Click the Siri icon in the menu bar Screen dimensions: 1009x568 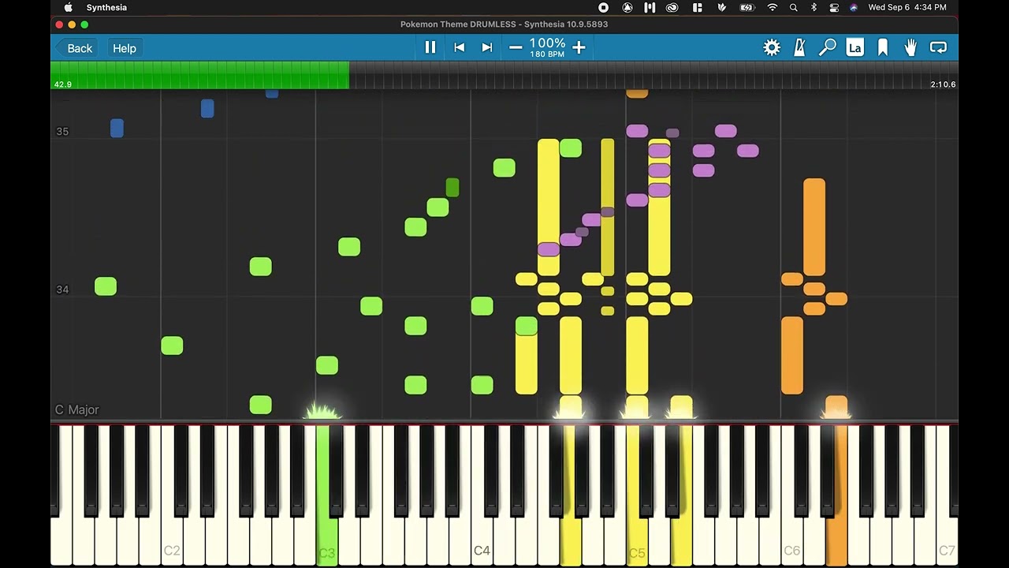[x=854, y=7]
